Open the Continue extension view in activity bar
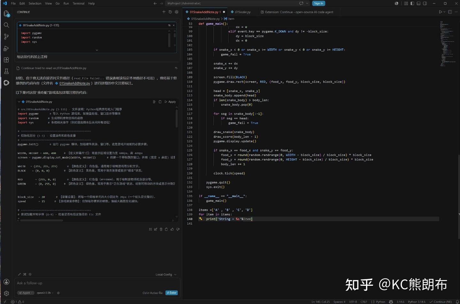The width and height of the screenshot is (460, 304). 6,83
